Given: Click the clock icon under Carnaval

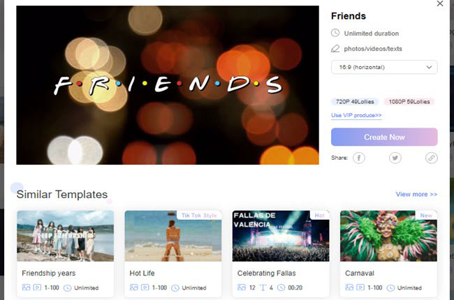Looking at the screenshot, I should [390, 288].
